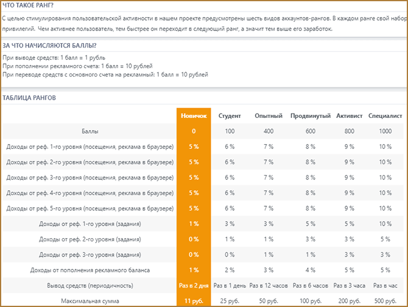Viewport: 408px width, 307px height.
Task: Click row label 'Максимальная сумма'
Action: (x=90, y=301)
